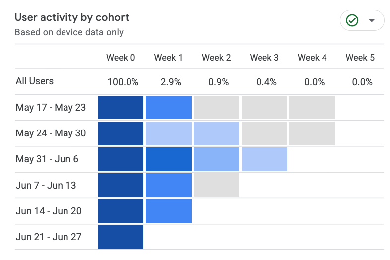Click the green checkmark status icon
Image resolution: width=390 pixels, height=260 pixels.
[x=352, y=20]
